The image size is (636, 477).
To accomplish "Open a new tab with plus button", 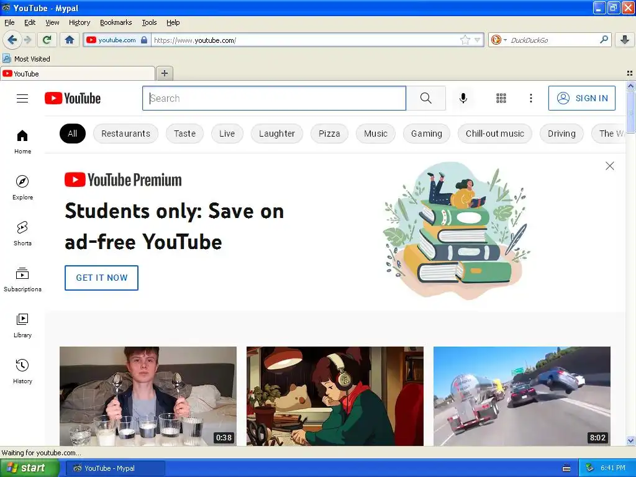I will 164,73.
